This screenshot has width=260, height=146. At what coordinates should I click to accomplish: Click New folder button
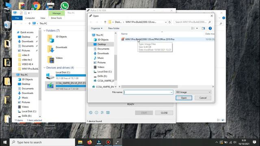114,28
